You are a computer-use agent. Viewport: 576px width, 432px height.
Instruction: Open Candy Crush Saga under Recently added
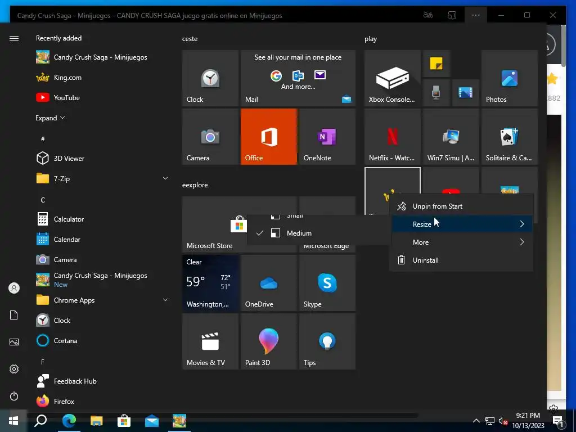[x=101, y=57]
